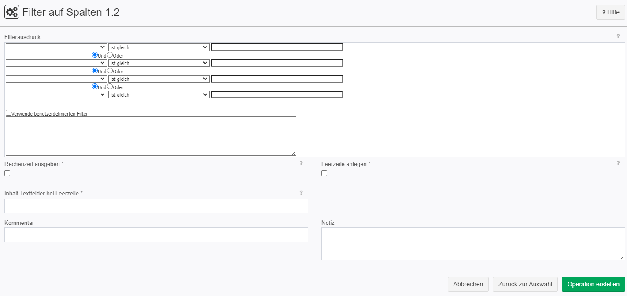The height and width of the screenshot is (296, 627).
Task: Click the Abbrechen button
Action: coord(468,284)
